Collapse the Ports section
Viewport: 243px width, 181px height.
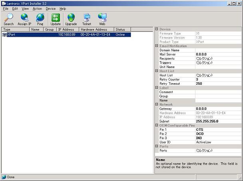[157, 146]
